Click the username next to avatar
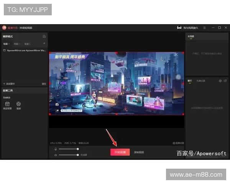 (191, 28)
